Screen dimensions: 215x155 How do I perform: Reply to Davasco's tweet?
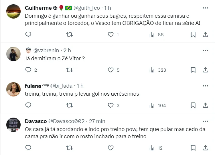pos(28,148)
